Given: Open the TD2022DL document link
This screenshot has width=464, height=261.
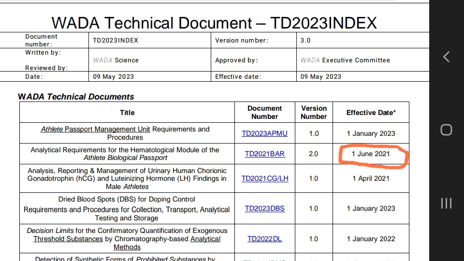Looking at the screenshot, I should pyautogui.click(x=264, y=239).
